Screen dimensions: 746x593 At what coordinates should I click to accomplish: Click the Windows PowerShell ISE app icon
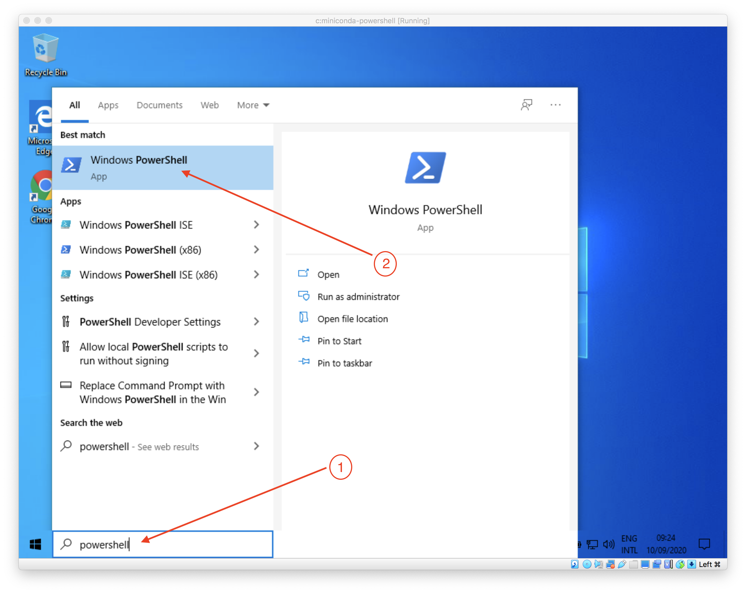click(66, 225)
